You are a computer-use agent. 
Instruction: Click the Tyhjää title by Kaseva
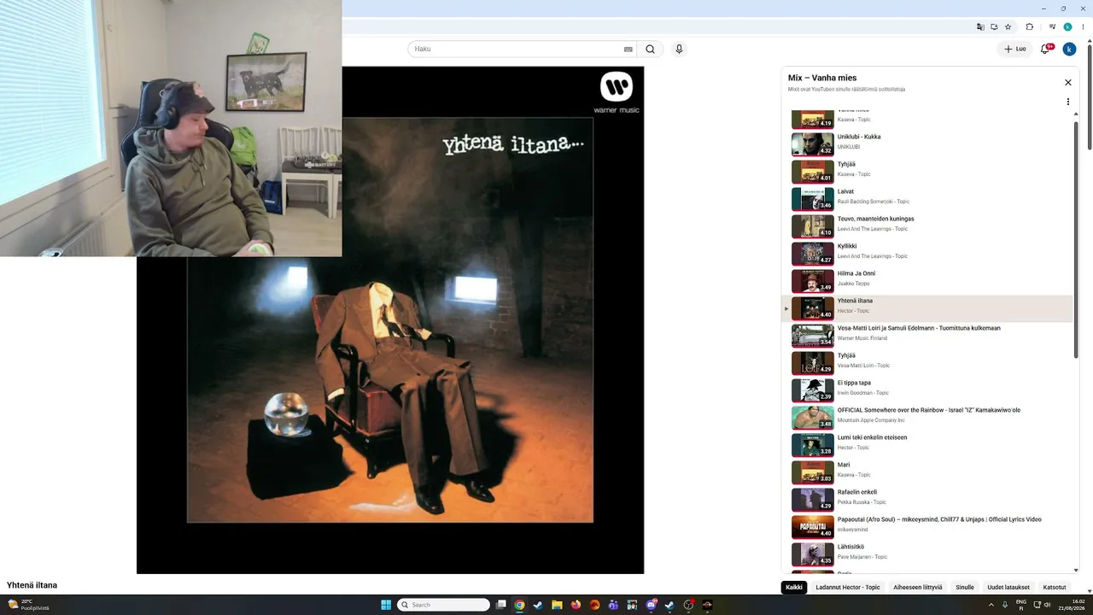[x=846, y=164]
